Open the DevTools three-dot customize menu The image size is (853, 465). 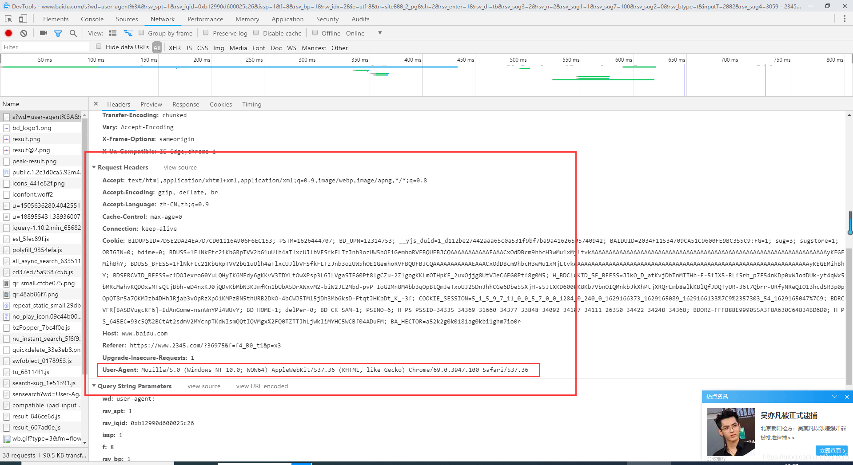point(845,19)
